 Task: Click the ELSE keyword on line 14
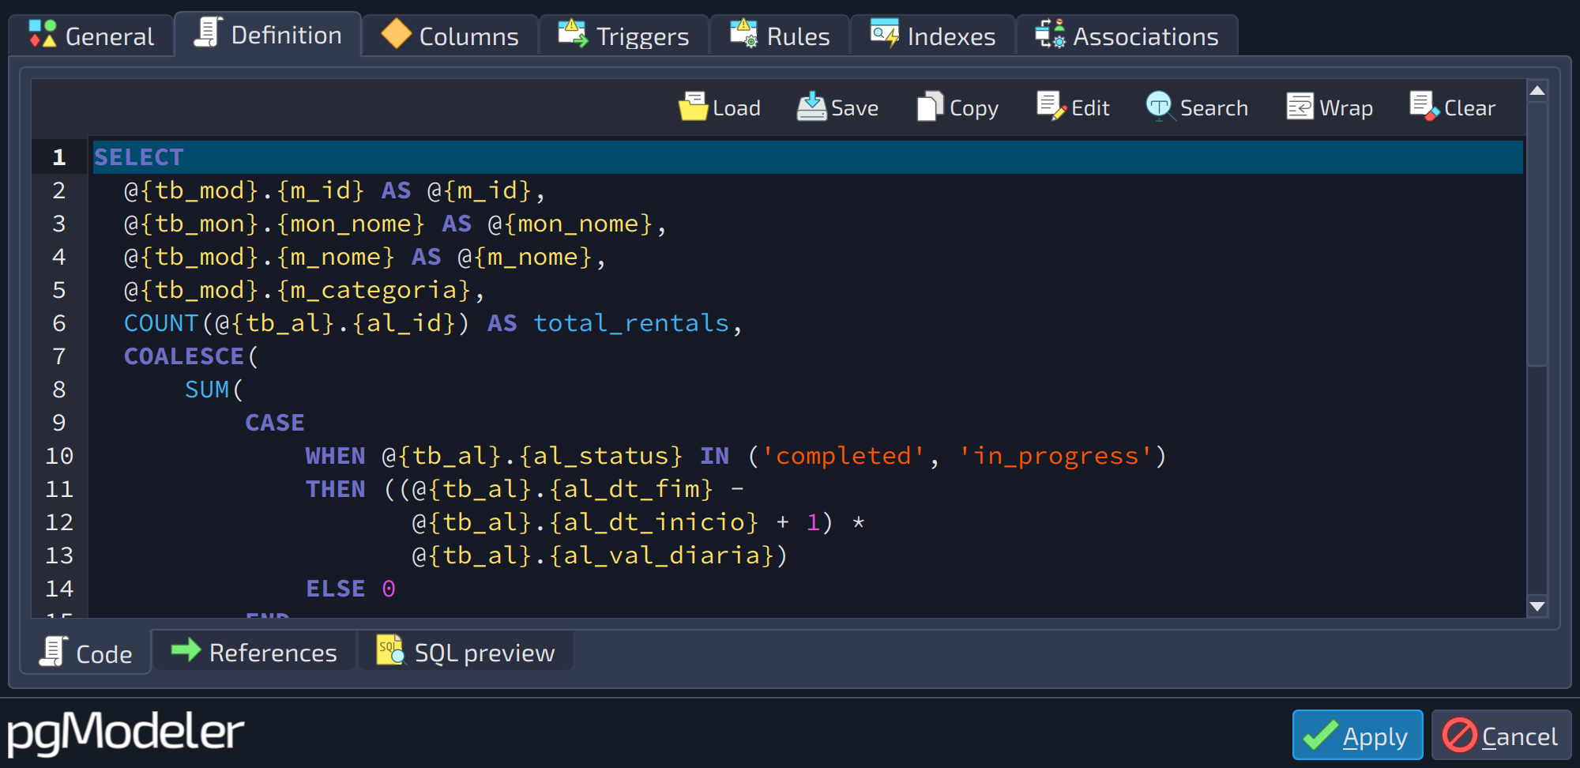335,589
